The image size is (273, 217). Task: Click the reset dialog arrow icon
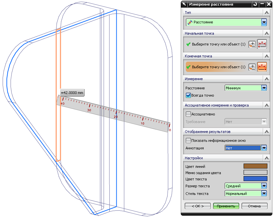255,4
